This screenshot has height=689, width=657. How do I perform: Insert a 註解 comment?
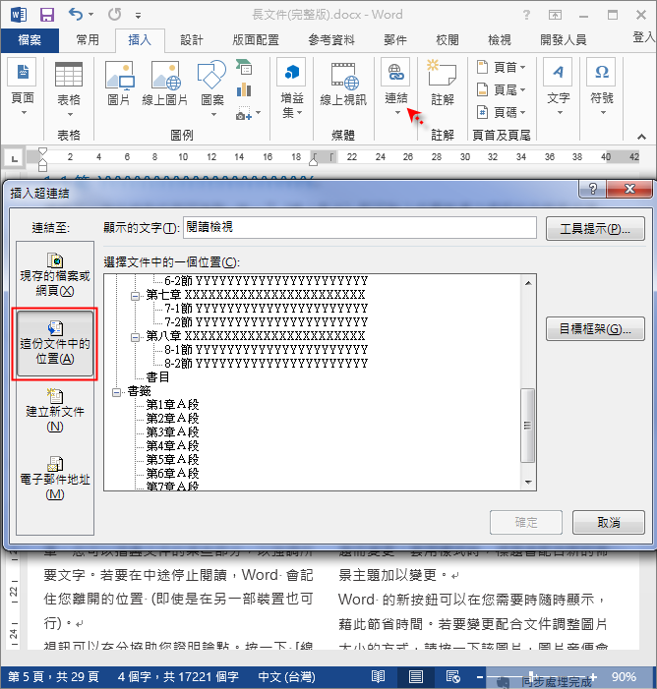point(442,84)
